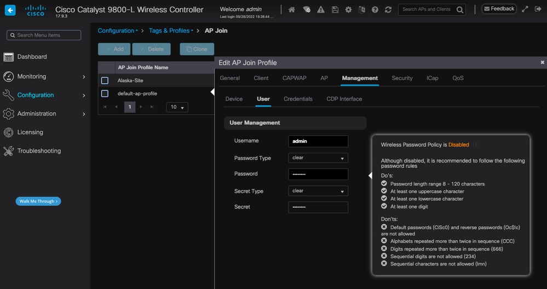Click the Username input field

point(318,141)
